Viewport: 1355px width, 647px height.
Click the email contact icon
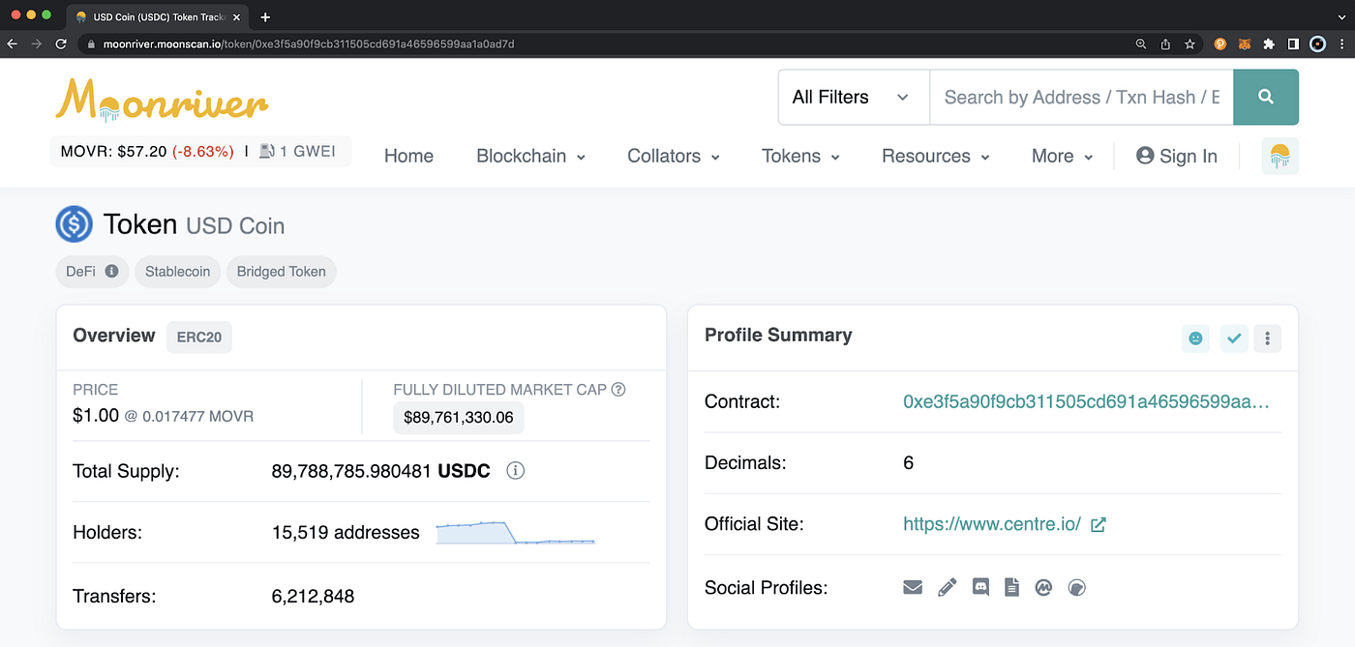tap(913, 587)
